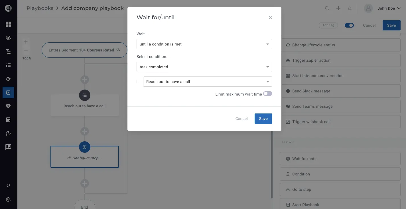406x209 pixels.
Task: Click the add step plus below Configure step
Action: point(84,183)
